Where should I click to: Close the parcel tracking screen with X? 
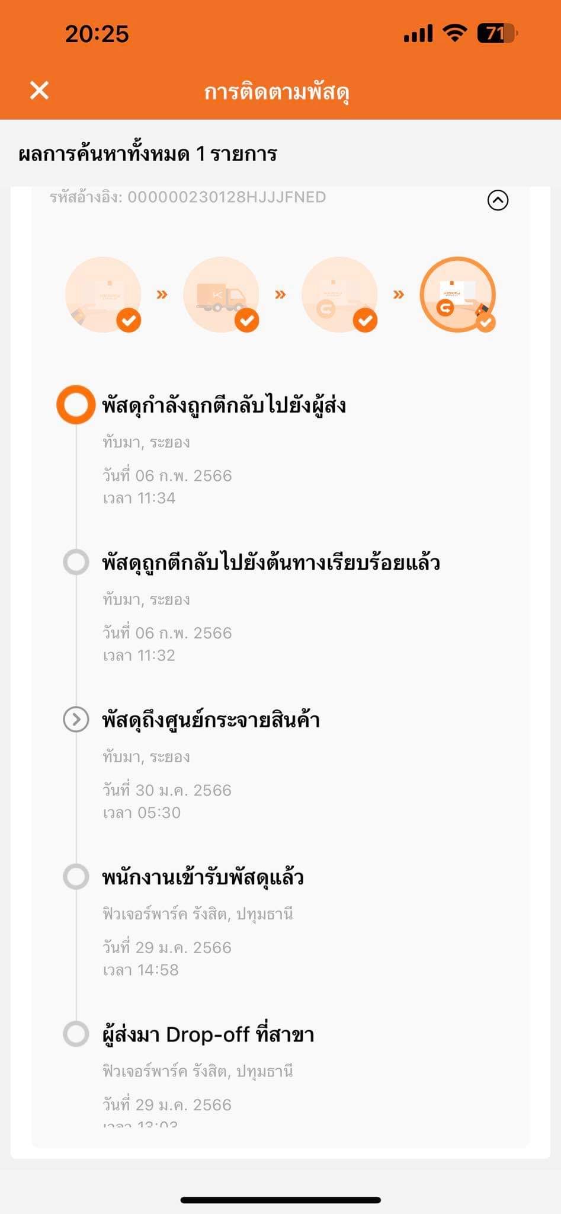coord(39,91)
